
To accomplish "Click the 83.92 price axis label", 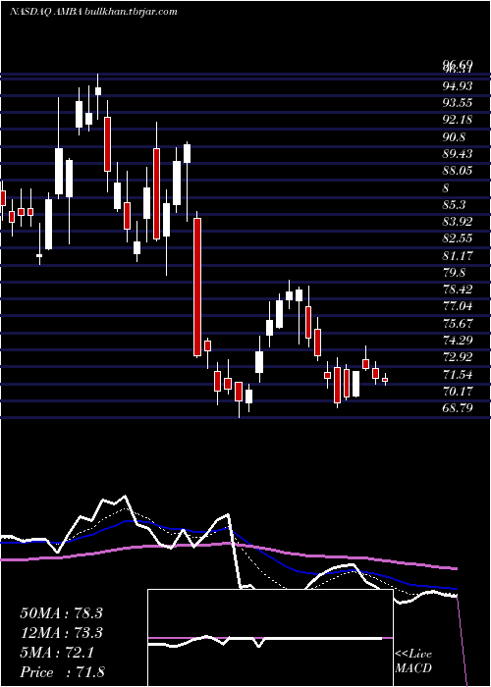I will [x=458, y=222].
